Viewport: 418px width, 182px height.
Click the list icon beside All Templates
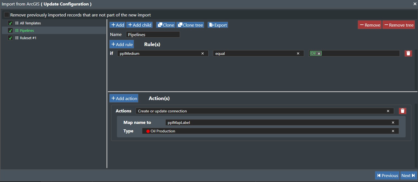(17, 23)
